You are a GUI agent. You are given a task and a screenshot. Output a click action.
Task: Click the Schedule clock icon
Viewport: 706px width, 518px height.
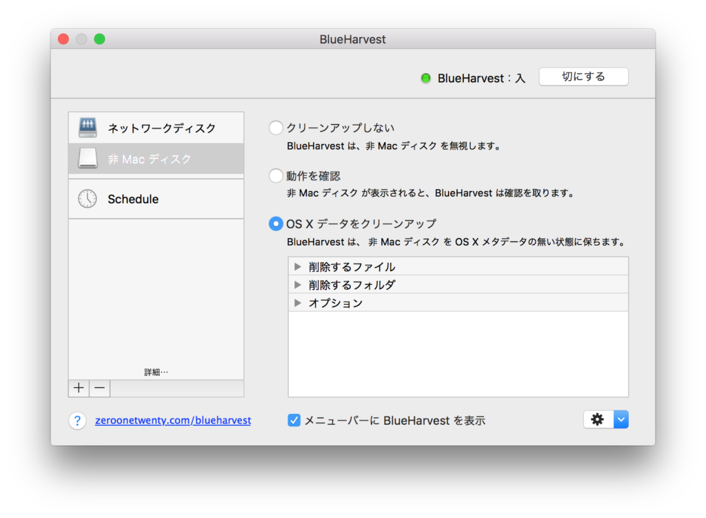coord(88,199)
